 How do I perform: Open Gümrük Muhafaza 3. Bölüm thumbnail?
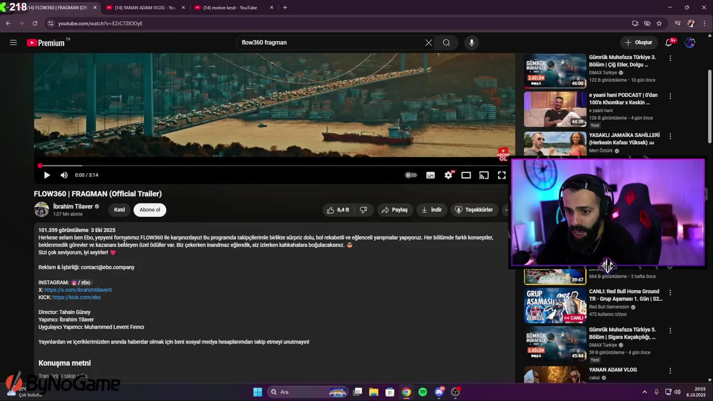[555, 71]
